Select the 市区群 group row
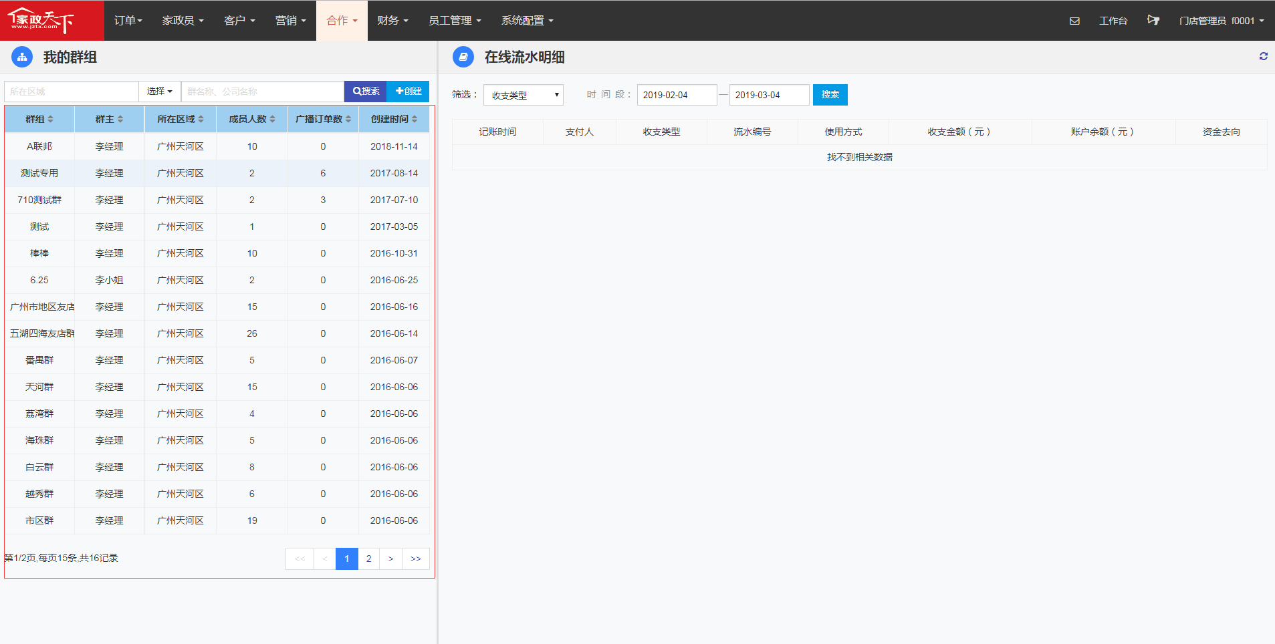 217,520
